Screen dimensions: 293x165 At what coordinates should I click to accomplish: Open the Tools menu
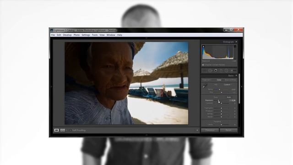pyautogui.click(x=95, y=35)
